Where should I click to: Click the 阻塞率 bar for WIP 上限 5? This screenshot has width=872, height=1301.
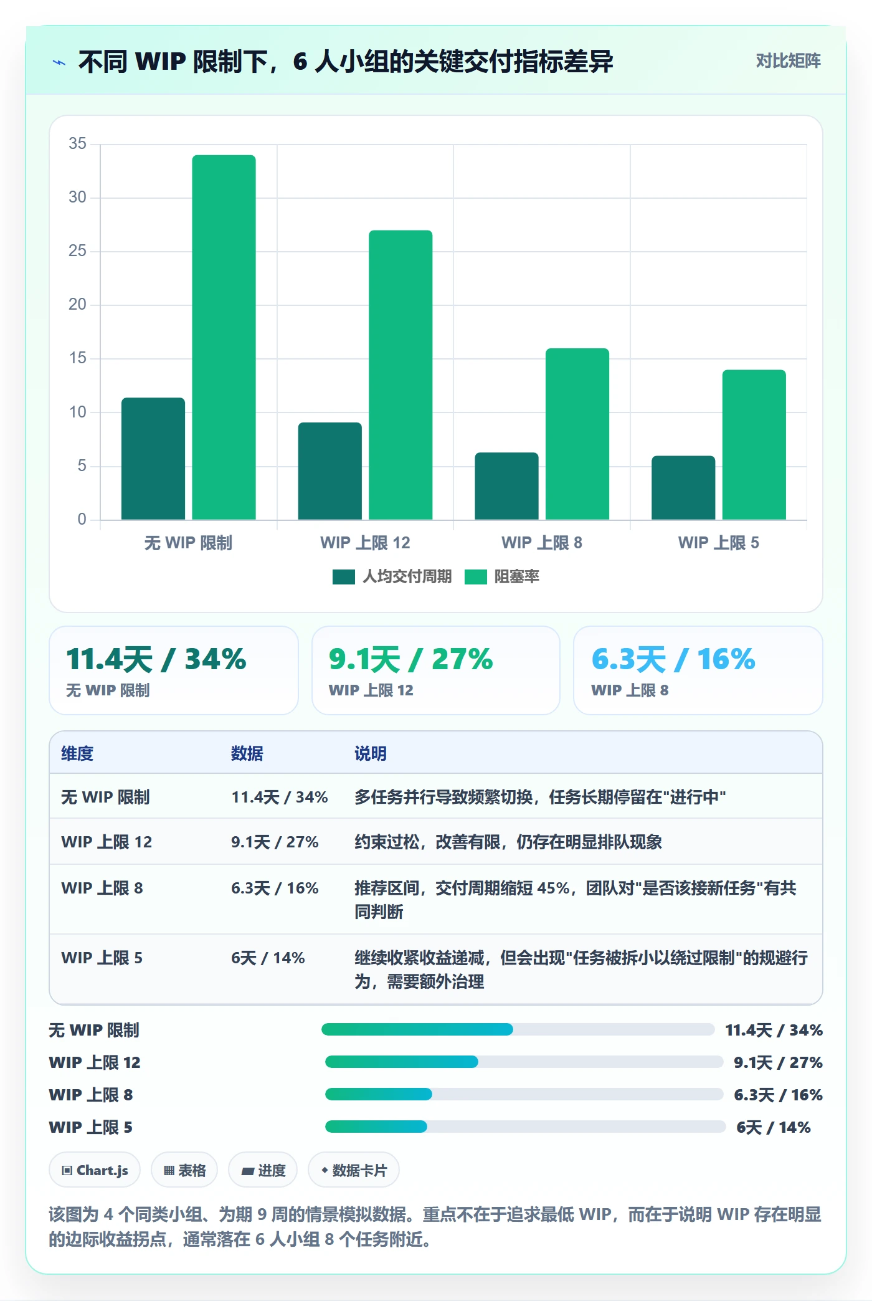coord(754,445)
